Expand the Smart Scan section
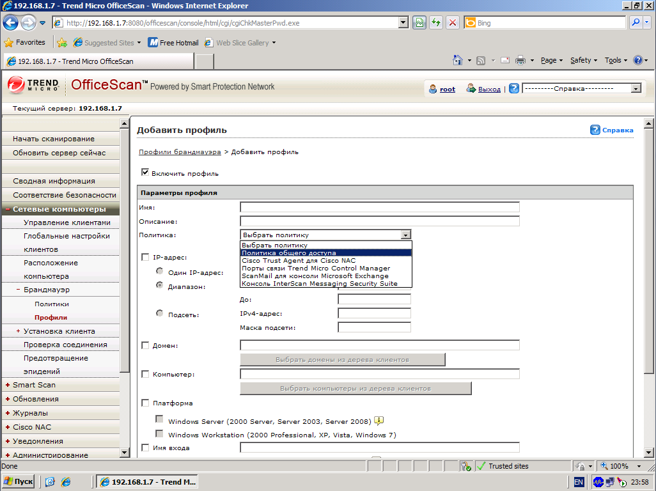This screenshot has width=656, height=491. click(x=8, y=385)
